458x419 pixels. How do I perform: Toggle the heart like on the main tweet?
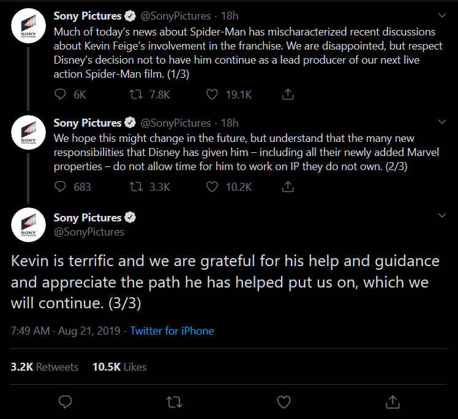pyautogui.click(x=283, y=402)
